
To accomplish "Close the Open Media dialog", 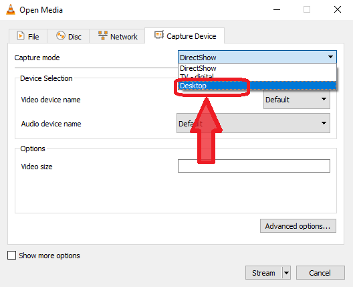I will point(338,9).
